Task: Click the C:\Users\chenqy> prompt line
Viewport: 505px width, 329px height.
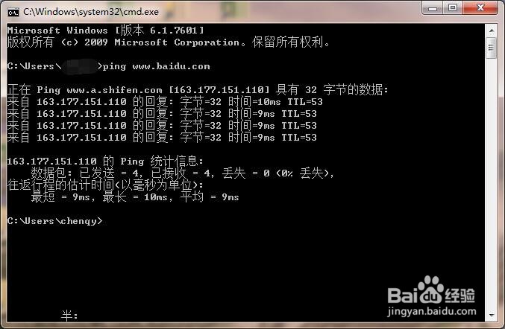Action: tap(54, 221)
